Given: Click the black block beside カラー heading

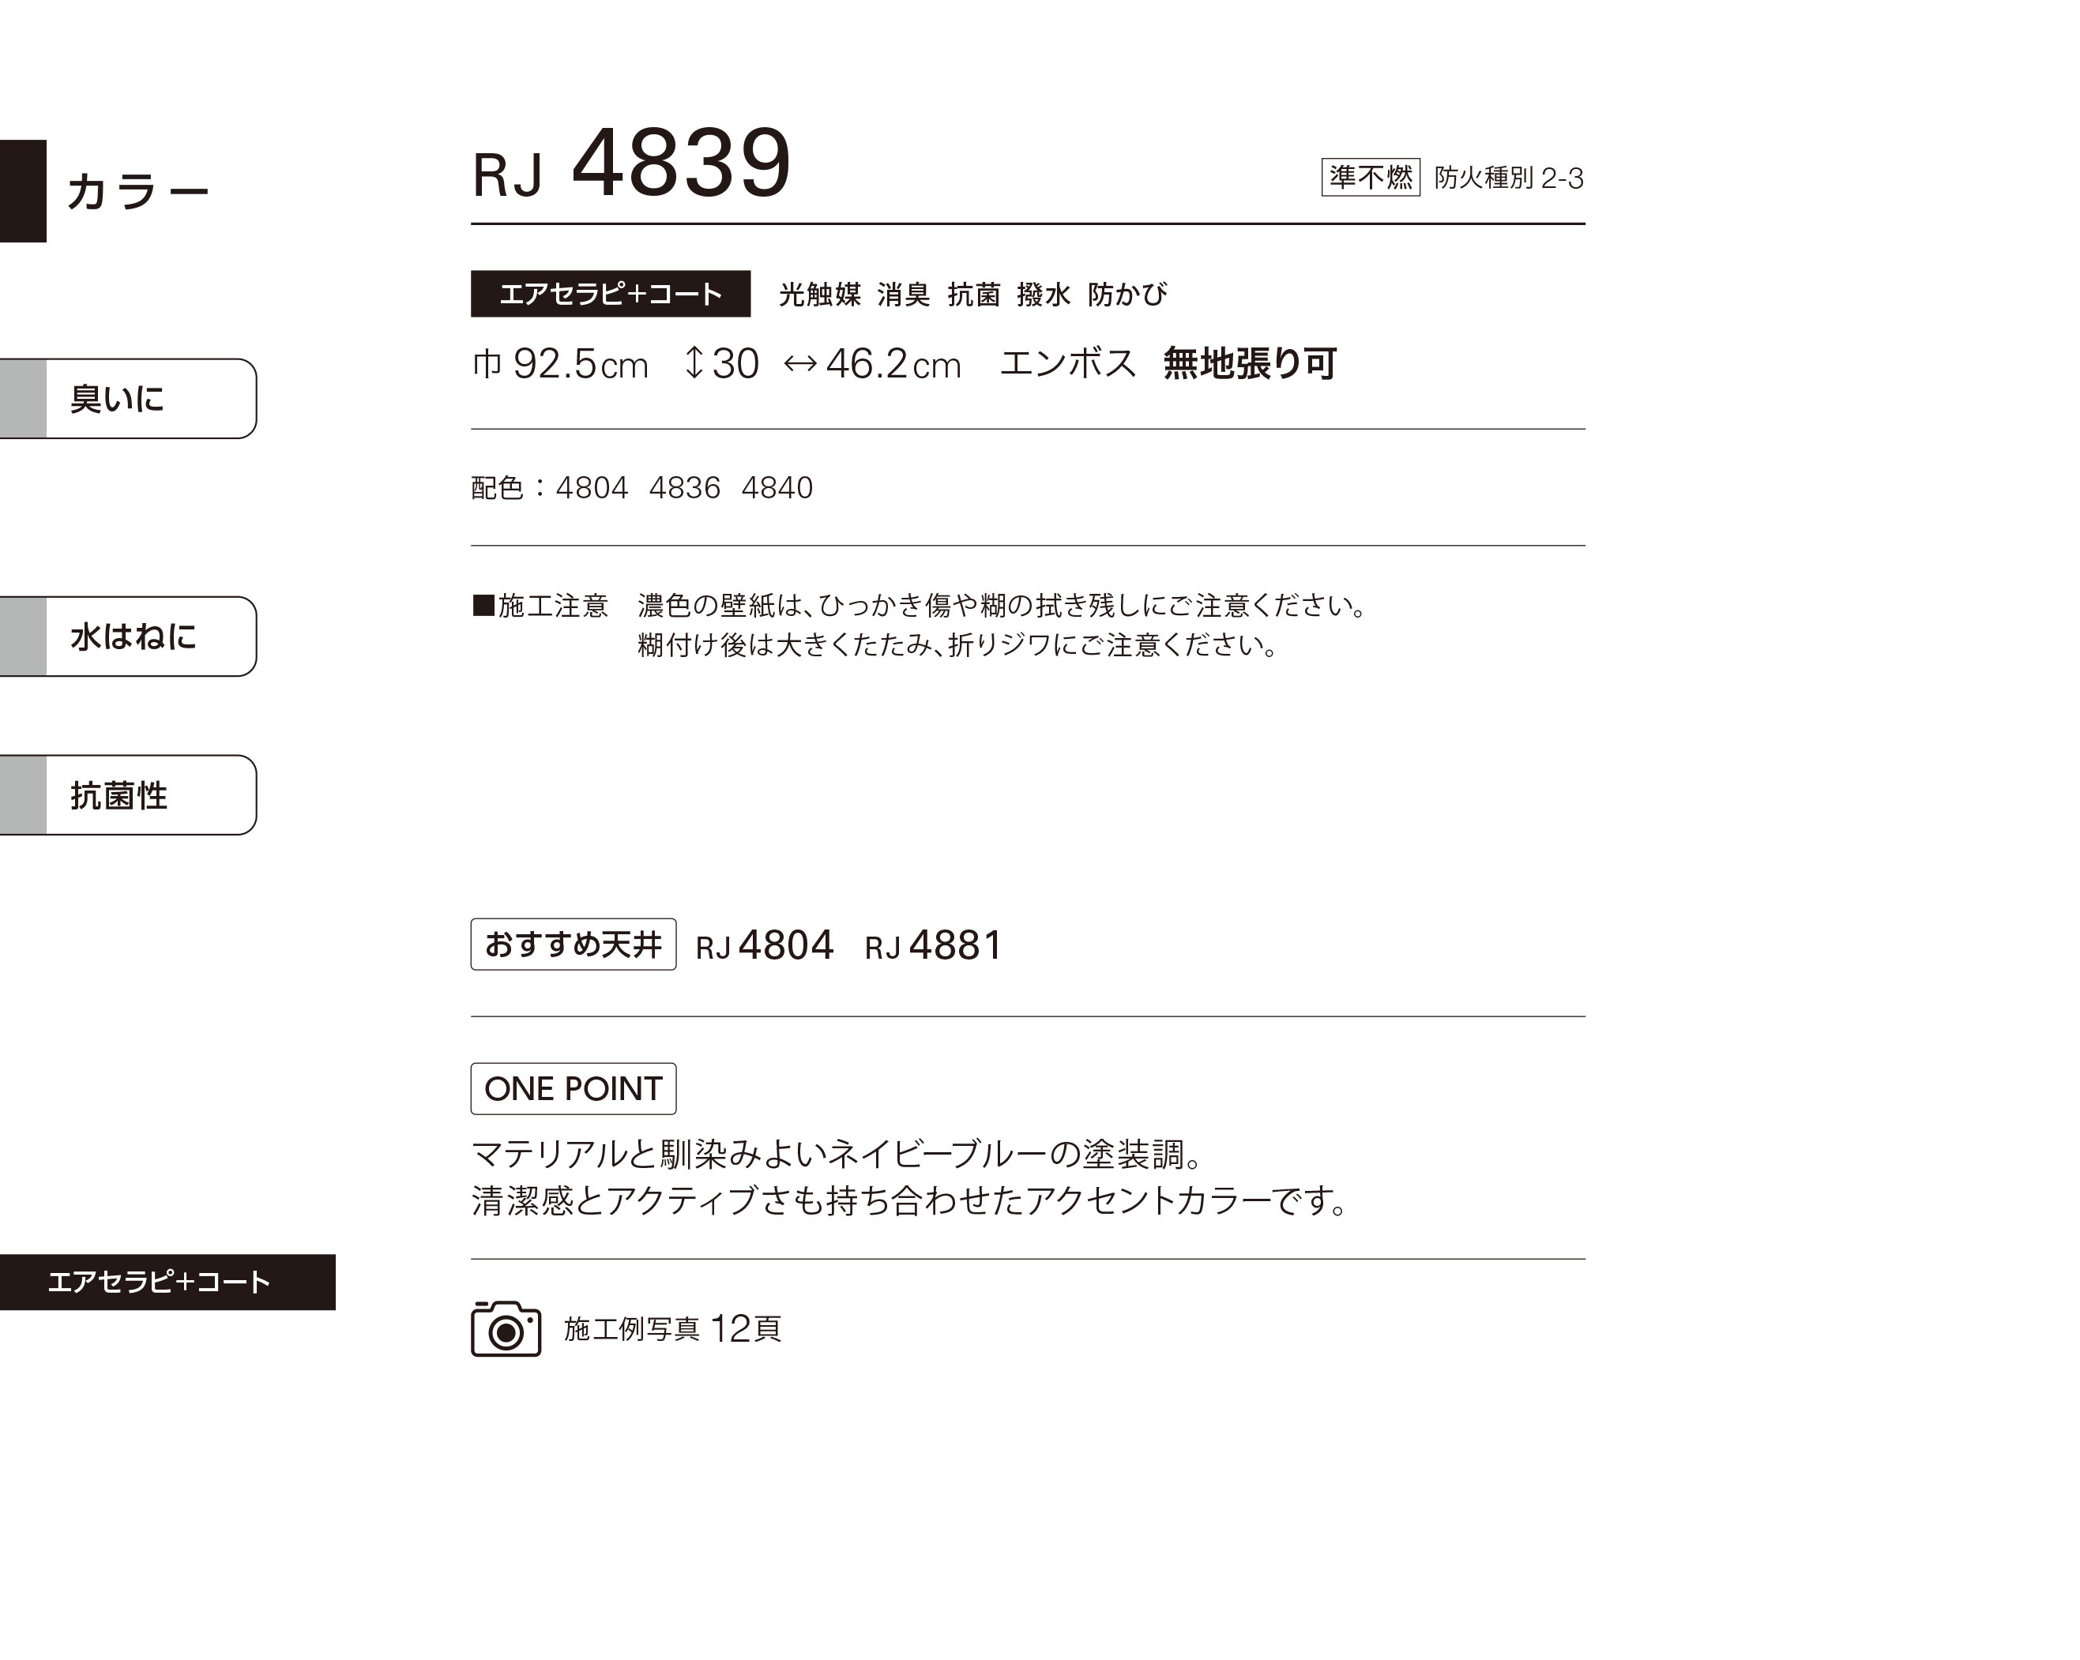Looking at the screenshot, I should coord(23,191).
